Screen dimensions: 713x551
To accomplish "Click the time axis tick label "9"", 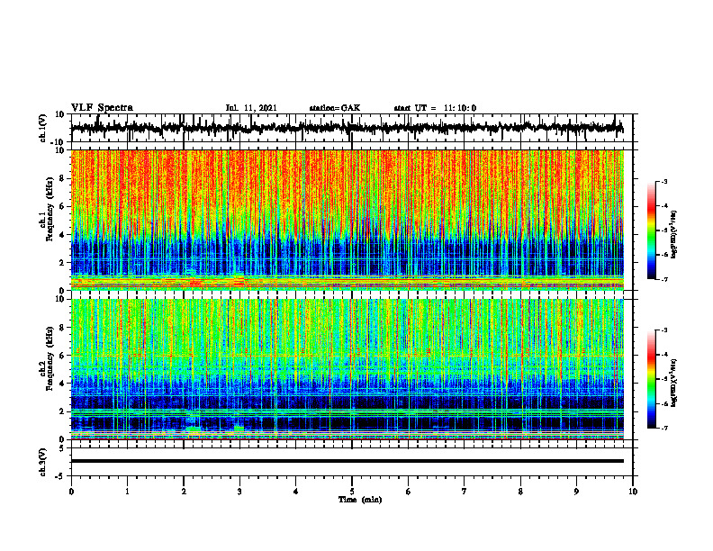I will click(576, 492).
